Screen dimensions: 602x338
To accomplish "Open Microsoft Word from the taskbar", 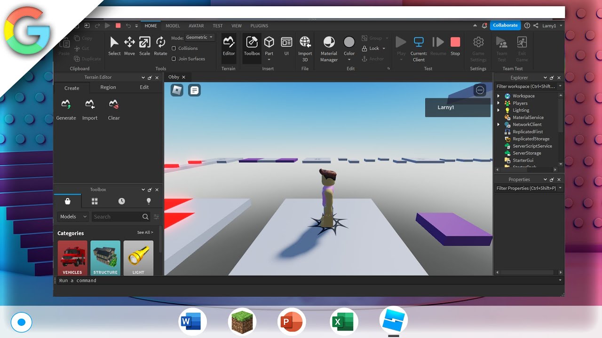I will (192, 322).
